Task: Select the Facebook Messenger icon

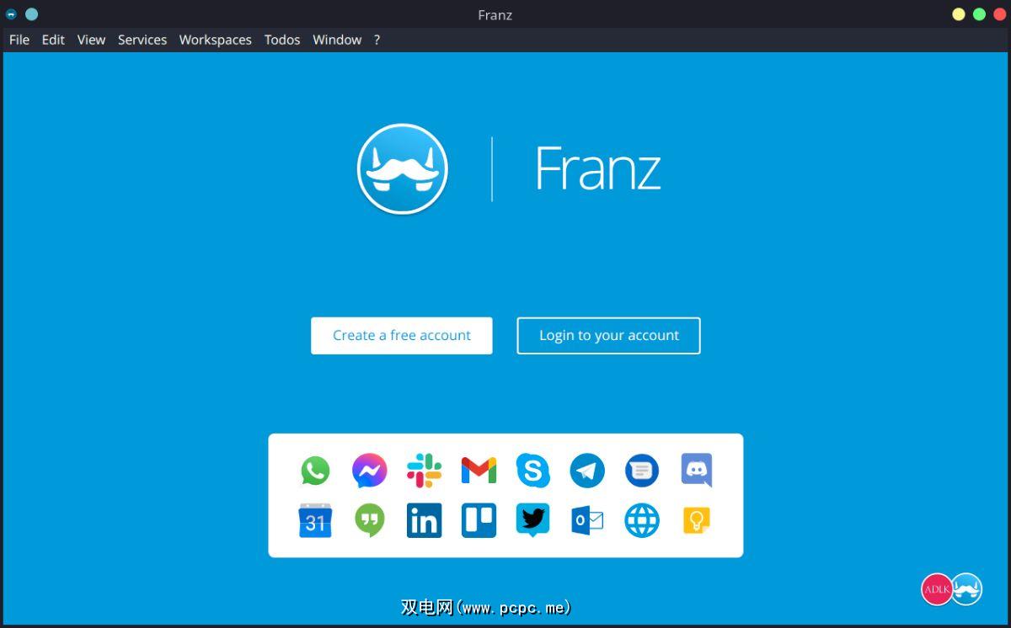Action: (x=369, y=471)
